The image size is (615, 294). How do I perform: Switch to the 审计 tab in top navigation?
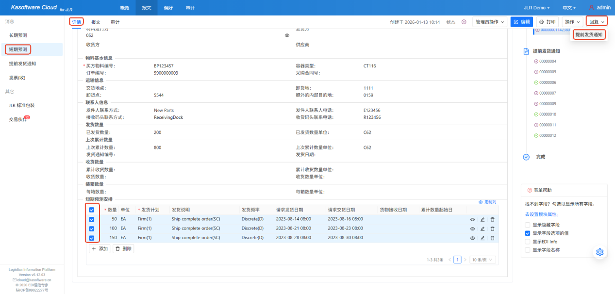pos(190,8)
